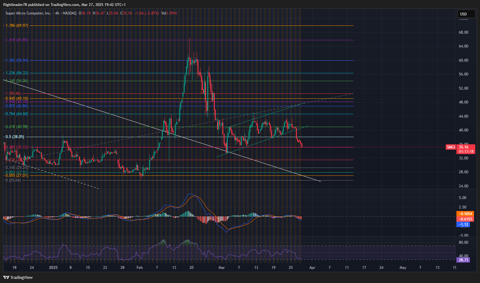
Task: Select the Fib label 1.618 (65.80)
Action: click(17, 40)
